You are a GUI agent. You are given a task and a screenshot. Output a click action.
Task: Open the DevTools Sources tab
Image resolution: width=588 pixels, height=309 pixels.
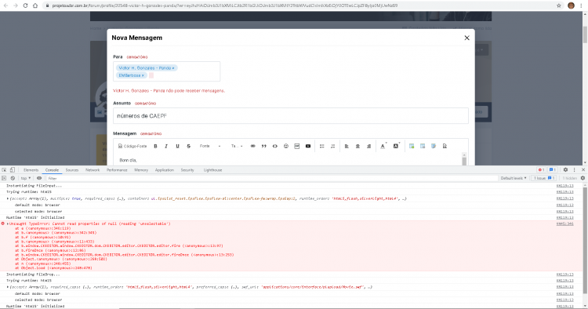pos(72,170)
